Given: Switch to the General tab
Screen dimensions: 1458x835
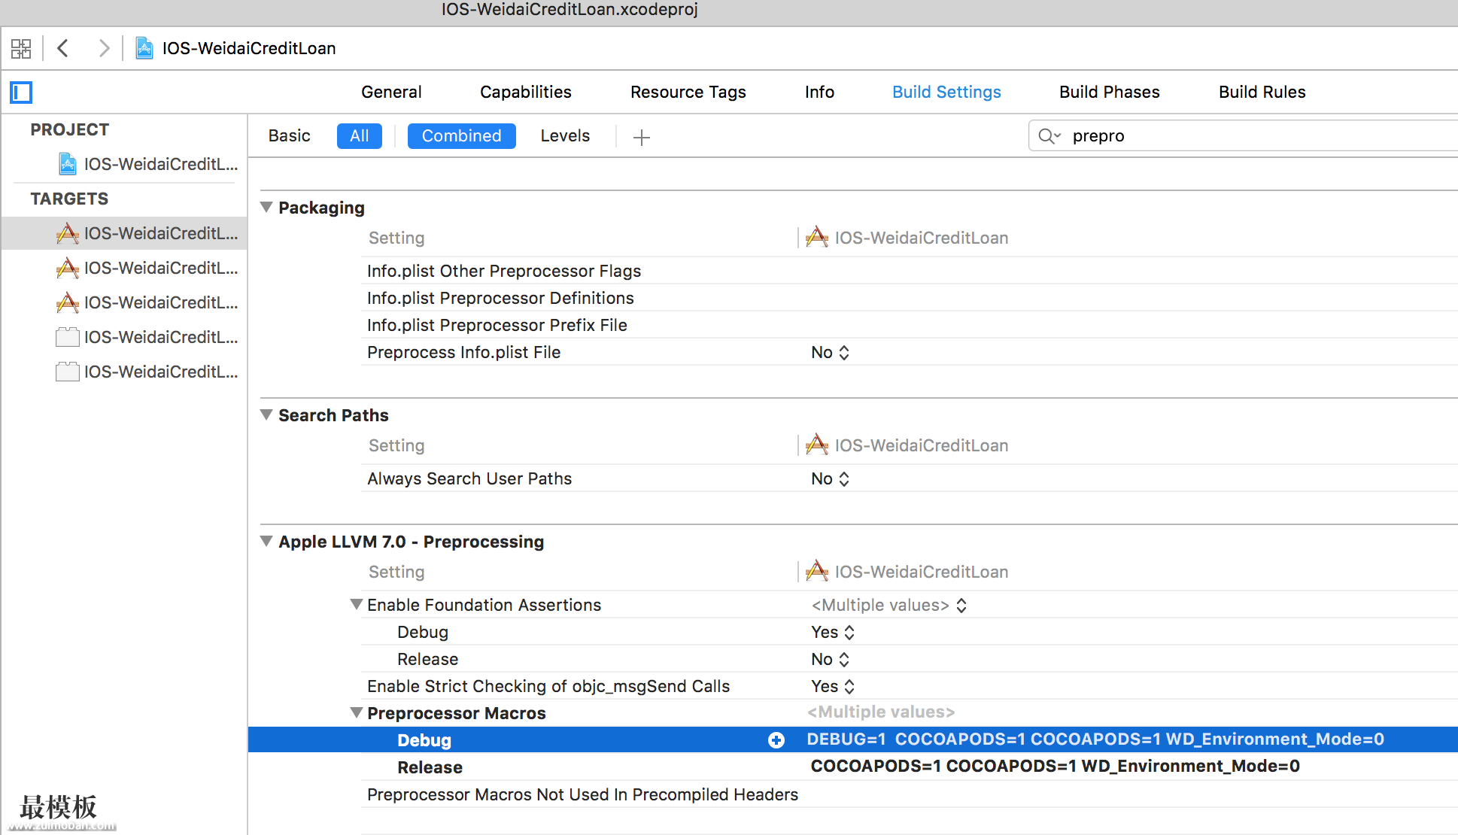Looking at the screenshot, I should (x=391, y=93).
